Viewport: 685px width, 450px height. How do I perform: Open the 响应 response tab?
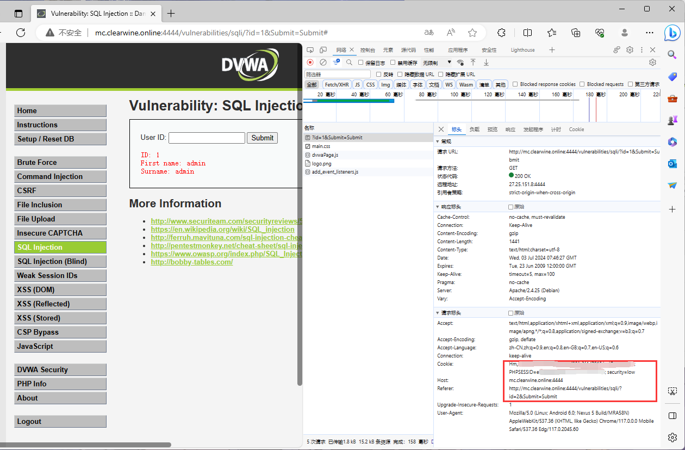click(510, 130)
